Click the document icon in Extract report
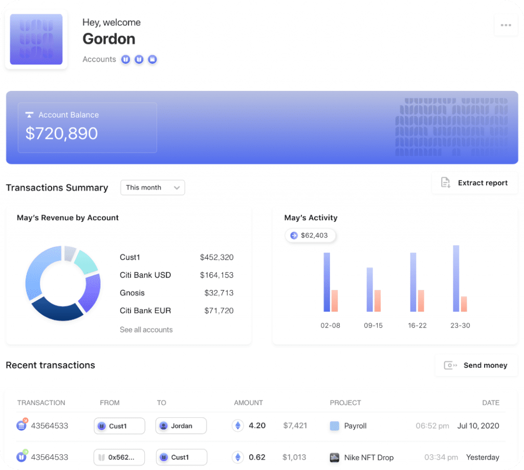The height and width of the screenshot is (470, 524). (446, 182)
